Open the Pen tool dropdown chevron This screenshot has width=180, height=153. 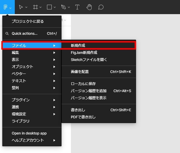[69, 7]
